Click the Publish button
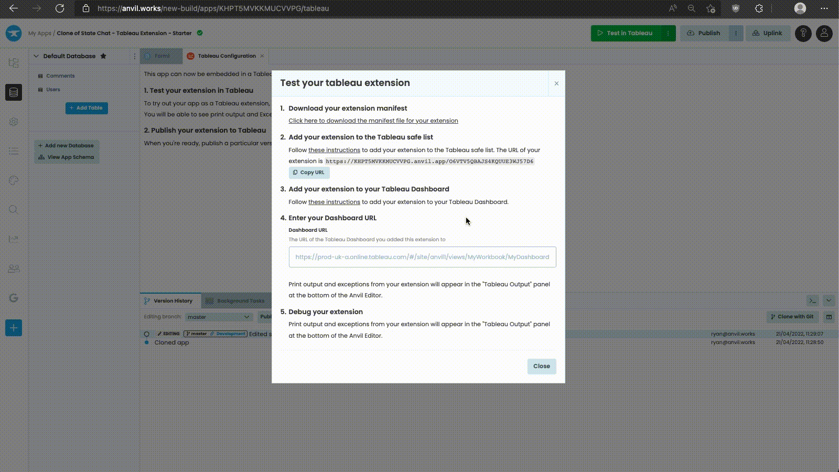839x472 pixels. pos(704,33)
